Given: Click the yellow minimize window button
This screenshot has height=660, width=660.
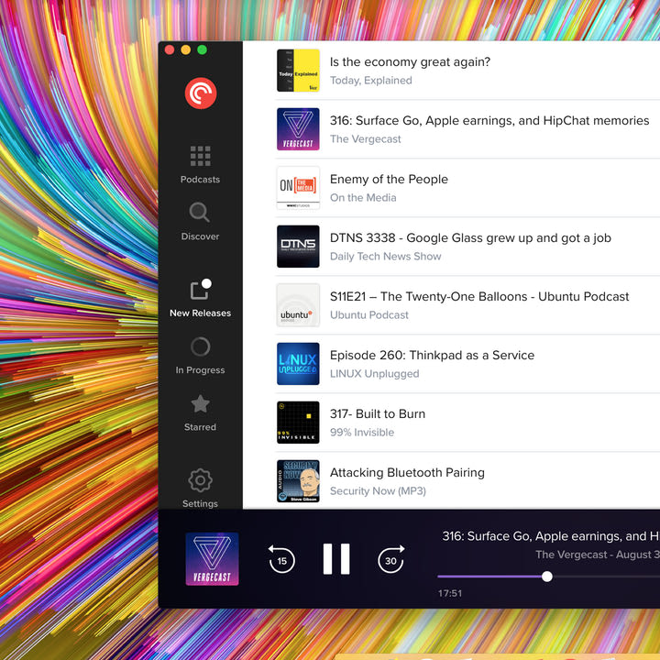Looking at the screenshot, I should (x=185, y=50).
